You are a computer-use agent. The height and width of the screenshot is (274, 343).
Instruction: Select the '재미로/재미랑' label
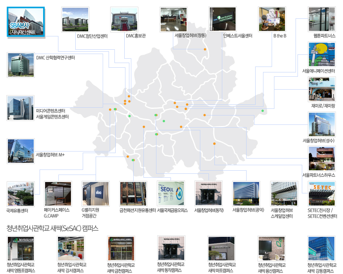[323, 106]
